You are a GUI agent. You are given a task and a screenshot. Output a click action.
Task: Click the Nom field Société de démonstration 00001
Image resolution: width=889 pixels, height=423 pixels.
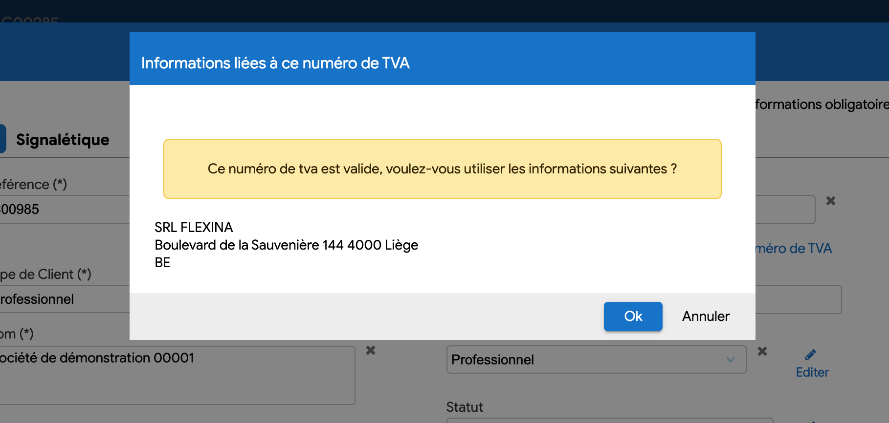pyautogui.click(x=177, y=376)
